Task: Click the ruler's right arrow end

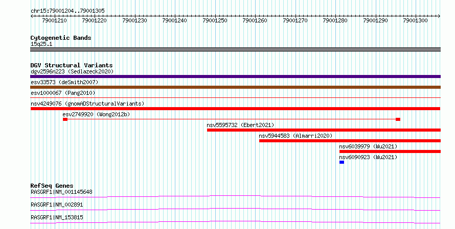Action: tap(439, 16)
